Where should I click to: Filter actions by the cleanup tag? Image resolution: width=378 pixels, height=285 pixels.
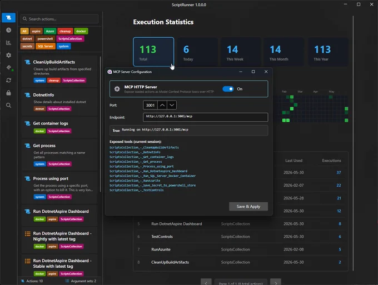click(65, 31)
